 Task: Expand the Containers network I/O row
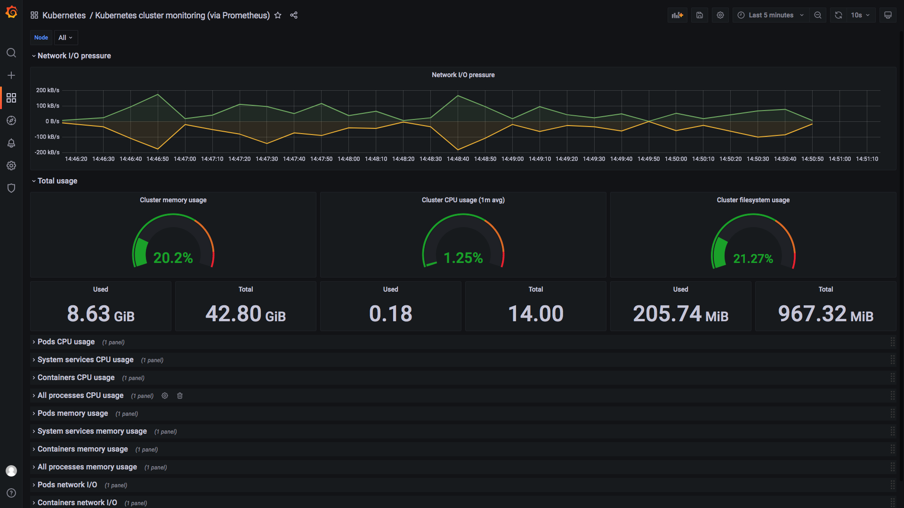point(74,502)
